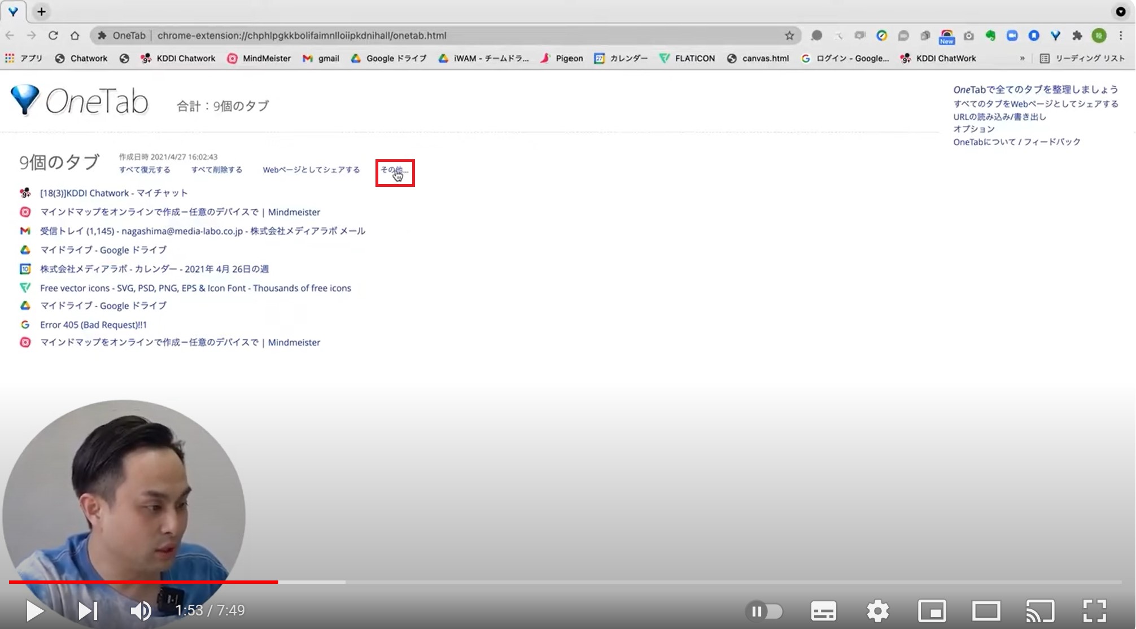Open saved tab Error 405 (Bad Request)
The width and height of the screenshot is (1136, 629).
[93, 325]
